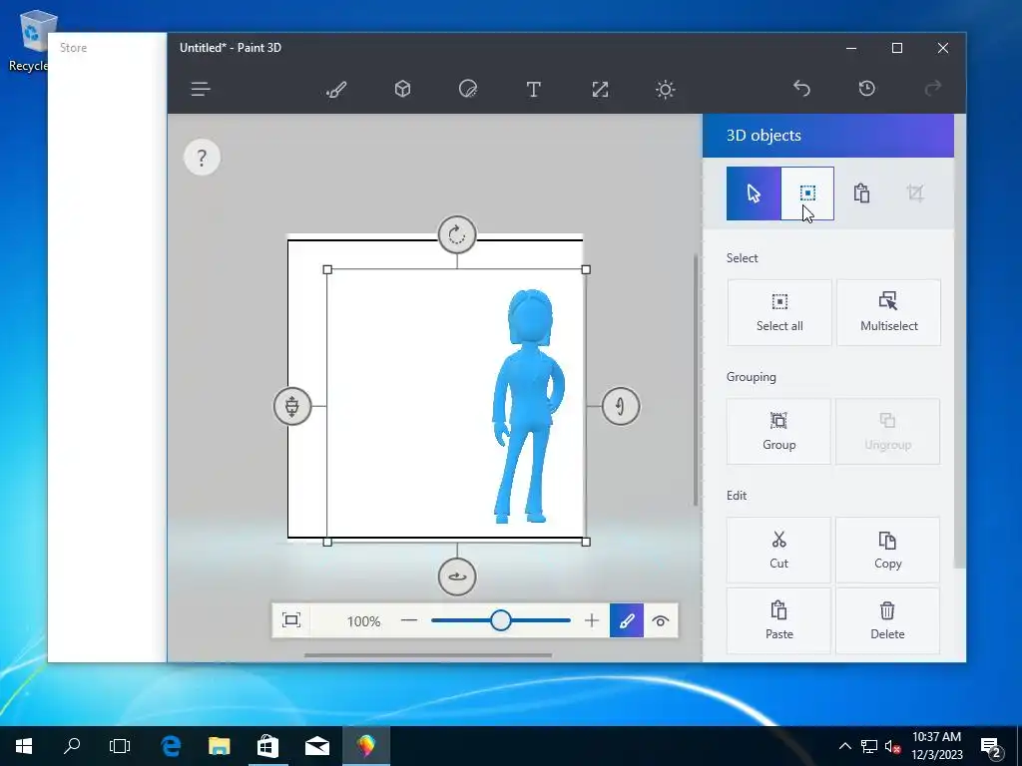
Task: Click the Z-axis rotate handle above selection
Action: point(457,234)
